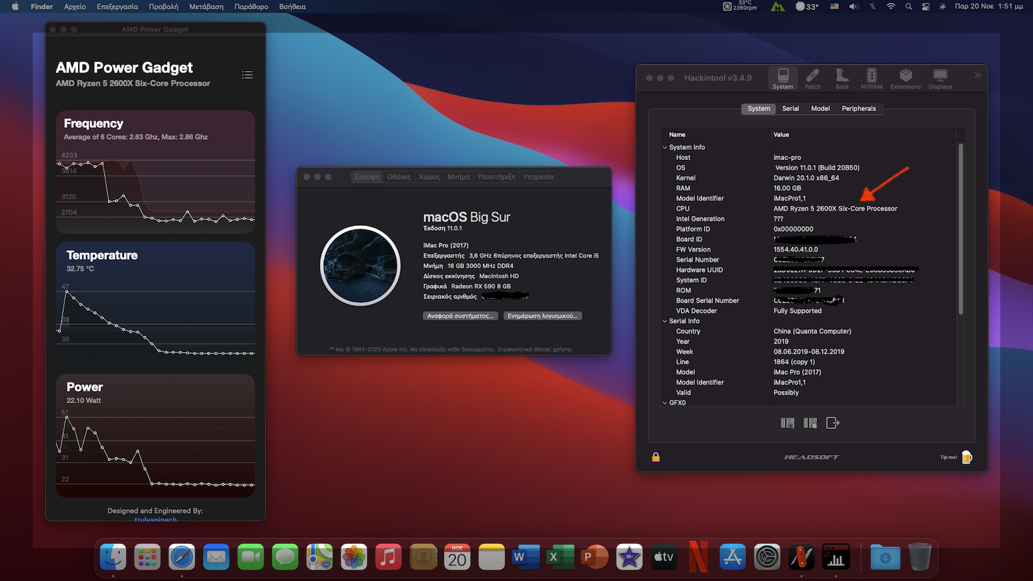The width and height of the screenshot is (1033, 581).
Task: Open Launchpad from the Dock
Action: click(147, 556)
